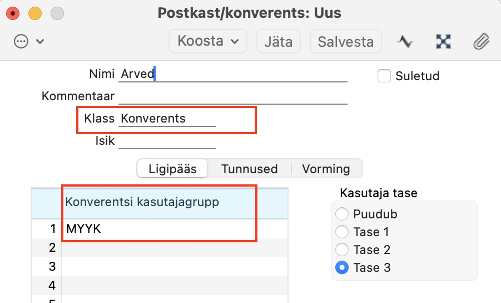This screenshot has width=501, height=303.
Task: Choose the Tase 1 radio button
Action: pyautogui.click(x=343, y=232)
